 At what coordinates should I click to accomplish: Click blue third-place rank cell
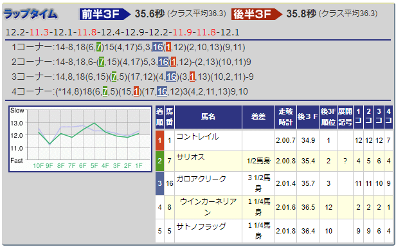click(x=159, y=183)
